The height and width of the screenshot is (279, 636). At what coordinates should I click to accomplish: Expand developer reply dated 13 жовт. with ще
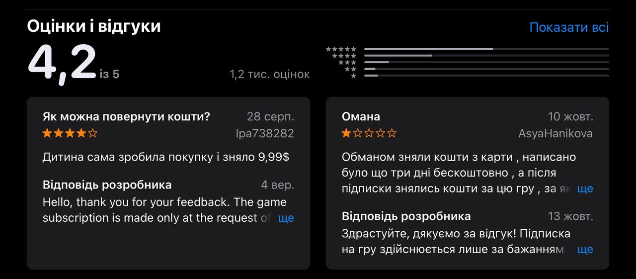585,249
